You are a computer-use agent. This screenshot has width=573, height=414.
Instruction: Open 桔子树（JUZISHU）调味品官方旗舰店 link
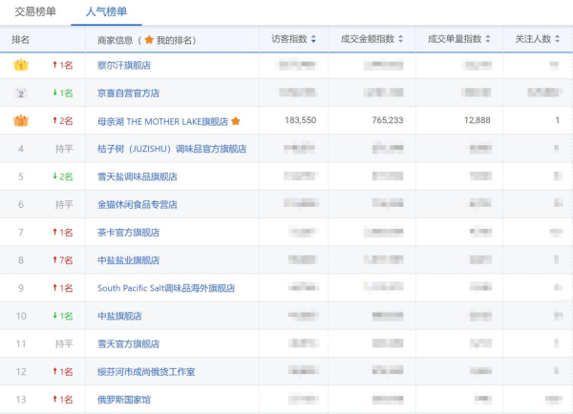(172, 149)
